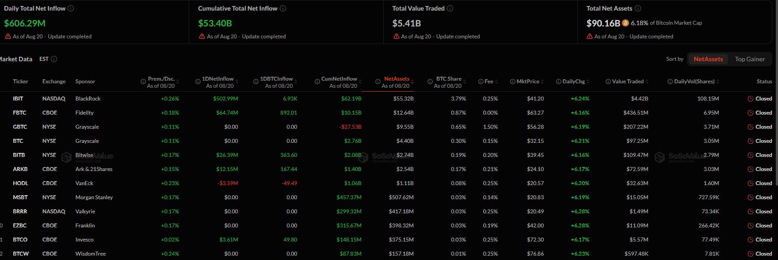Select the WisdomTree sponsor cell
Image resolution: width=778 pixels, height=260 pixels.
tap(91, 254)
